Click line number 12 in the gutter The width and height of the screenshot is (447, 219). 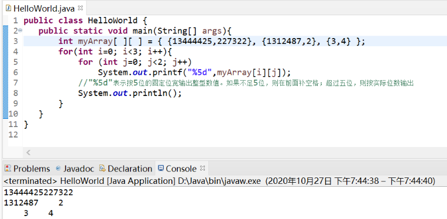tap(13, 134)
